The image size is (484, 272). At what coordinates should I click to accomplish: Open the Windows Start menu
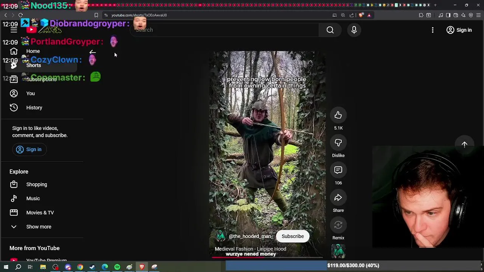point(6,267)
